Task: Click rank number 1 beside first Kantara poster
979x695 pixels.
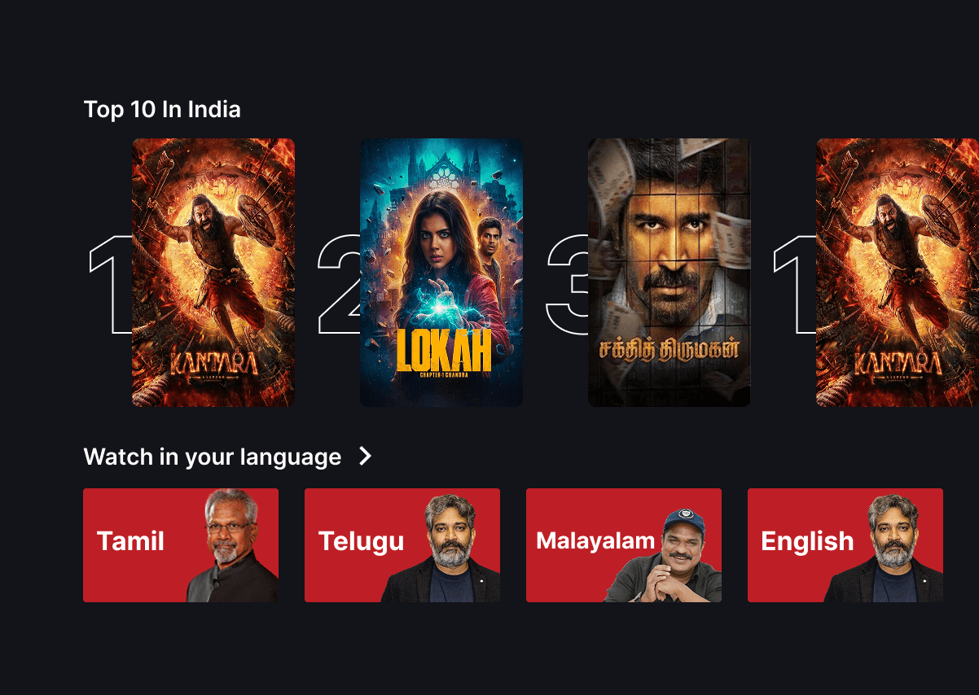Action: click(110, 286)
